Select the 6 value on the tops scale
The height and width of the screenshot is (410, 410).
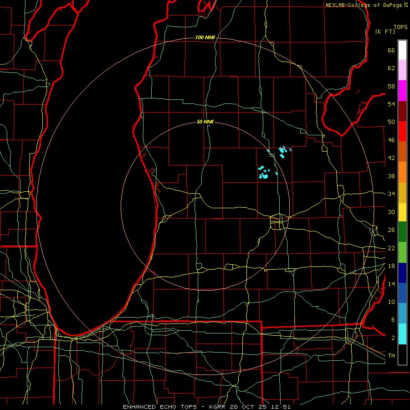click(393, 320)
